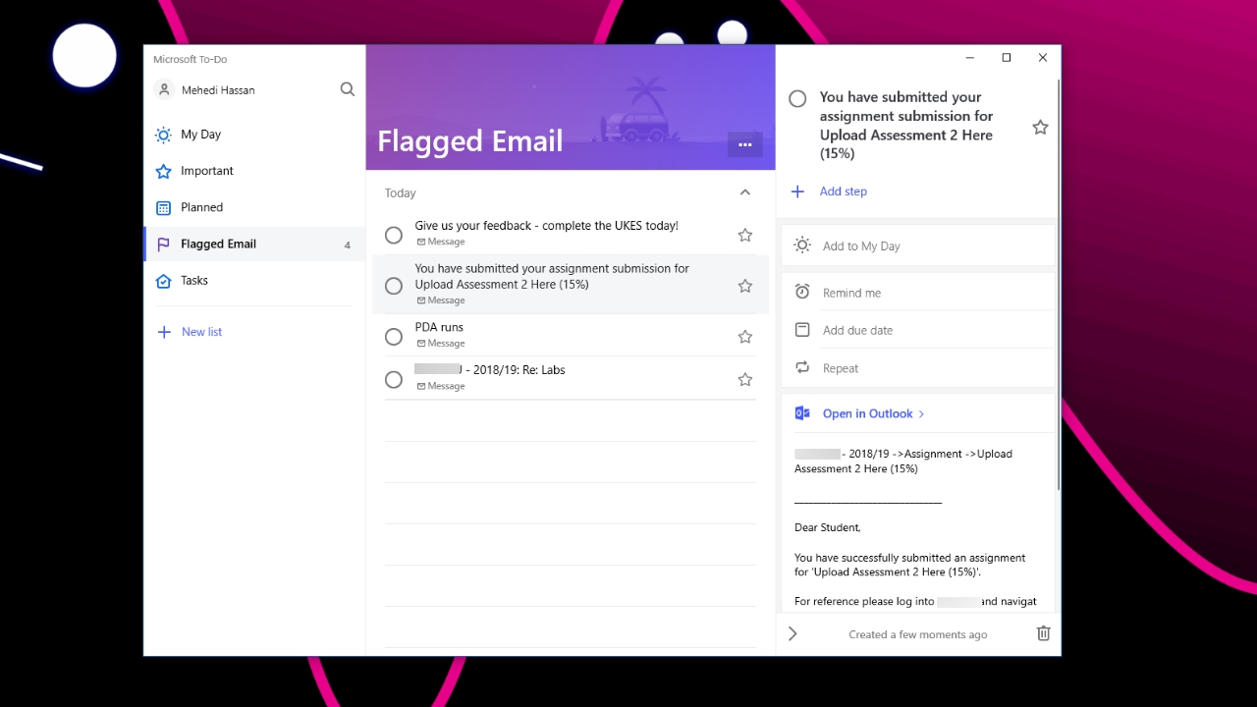Click Add to My Day
The height and width of the screenshot is (707, 1257).
pyautogui.click(x=917, y=245)
